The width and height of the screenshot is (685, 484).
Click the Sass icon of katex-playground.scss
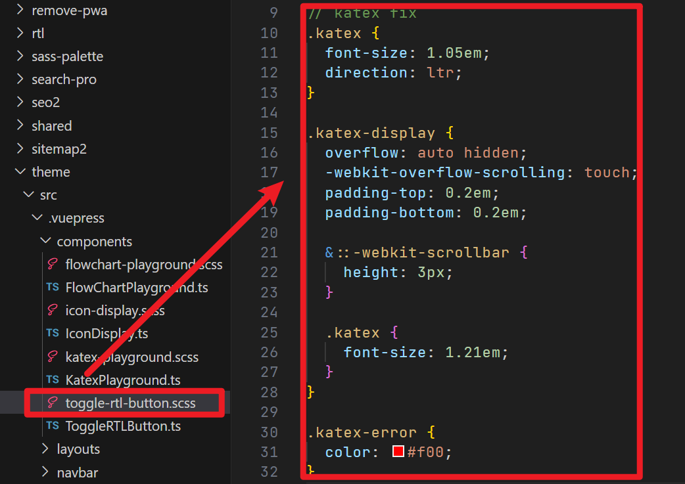(53, 357)
